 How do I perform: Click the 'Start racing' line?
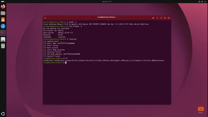pos(51,46)
